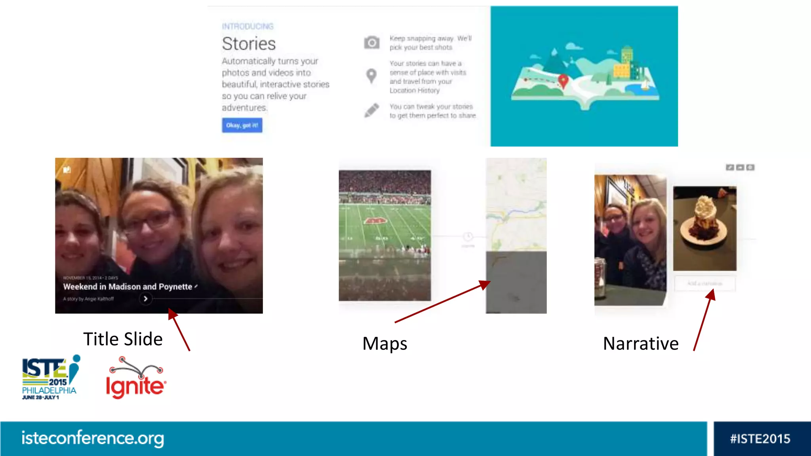Click the camera icon beside 'Keep snapping away'
811x456 pixels.
pos(371,42)
